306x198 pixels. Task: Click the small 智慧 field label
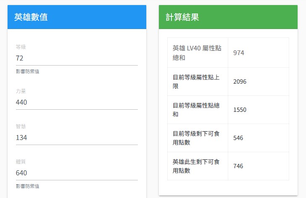pos(21,127)
